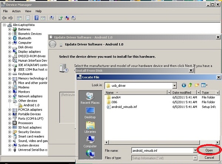Open Computer in Locate File sidebar
Viewport: 222px width, 164px height.
(x=90, y=142)
